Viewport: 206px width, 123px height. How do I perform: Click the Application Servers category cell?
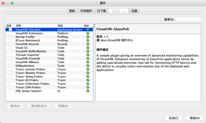tap(70, 30)
